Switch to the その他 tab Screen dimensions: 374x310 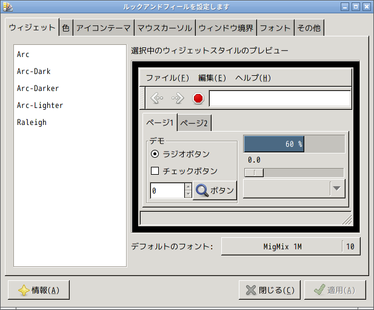pos(309,28)
